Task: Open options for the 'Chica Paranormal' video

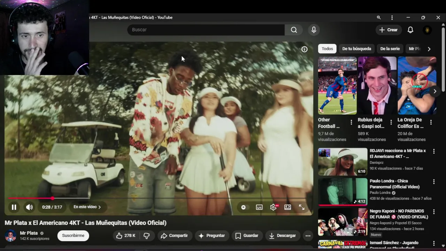Action: click(x=434, y=182)
